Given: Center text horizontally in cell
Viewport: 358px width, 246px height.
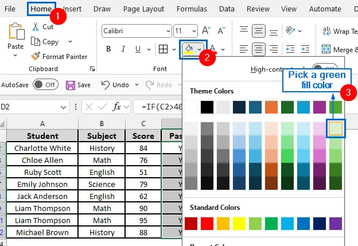Looking at the screenshot, I should point(258,49).
